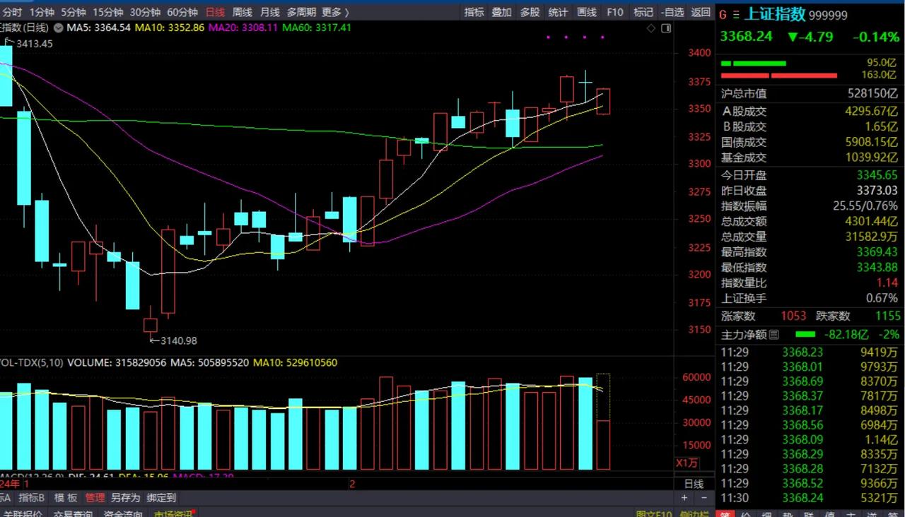Click 返回 to go back
This screenshot has height=517, width=905.
[x=701, y=12]
